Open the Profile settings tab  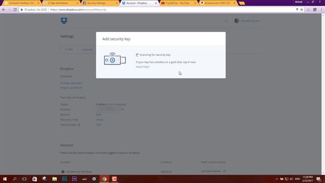tap(69, 49)
